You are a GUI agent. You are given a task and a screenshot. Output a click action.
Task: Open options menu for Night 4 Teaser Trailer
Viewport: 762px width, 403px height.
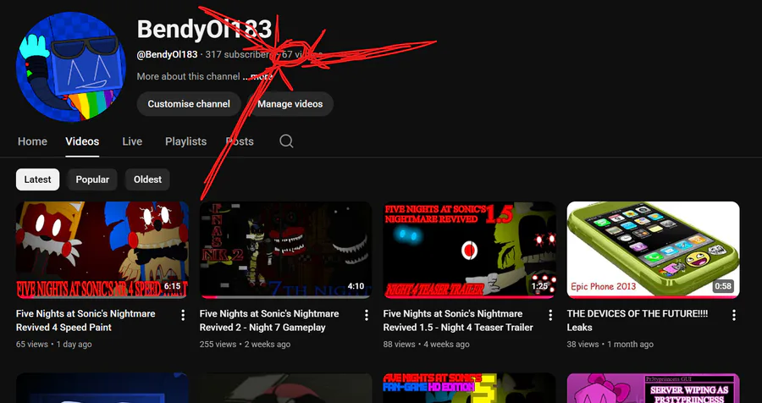[x=550, y=315]
